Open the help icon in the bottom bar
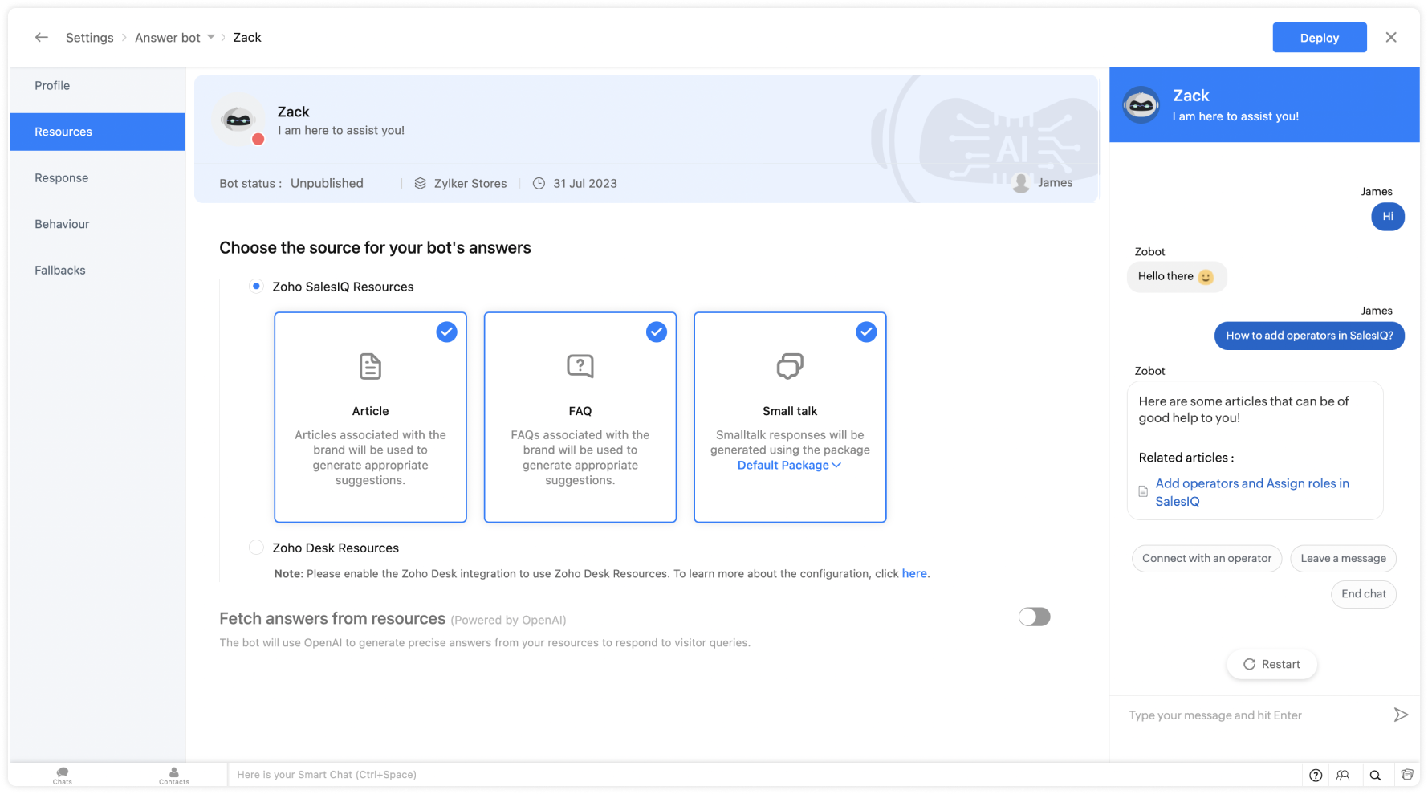The height and width of the screenshot is (794, 1428). tap(1316, 775)
